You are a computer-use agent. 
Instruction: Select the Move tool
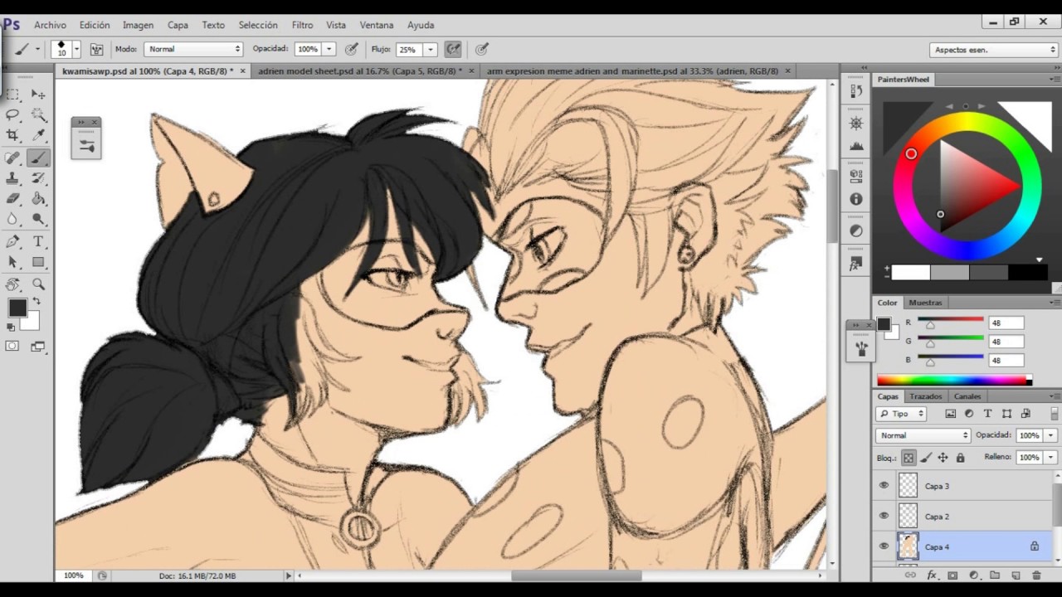coord(38,94)
